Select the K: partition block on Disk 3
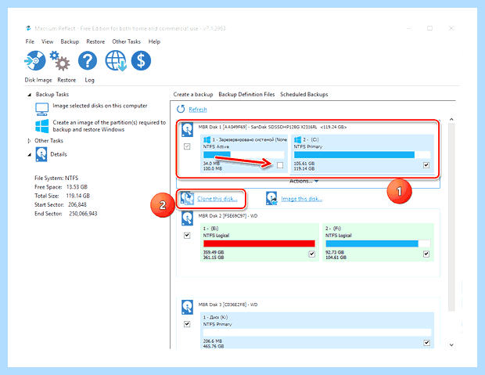 pos(317,330)
